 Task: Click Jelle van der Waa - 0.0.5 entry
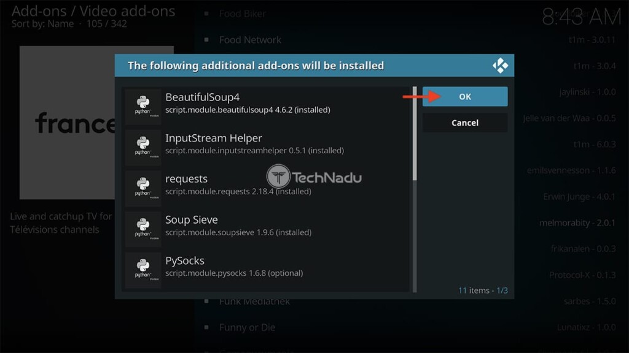[569, 118]
